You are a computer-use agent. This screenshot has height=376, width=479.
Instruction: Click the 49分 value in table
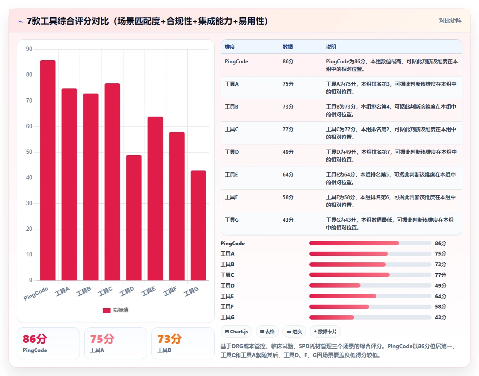(288, 152)
